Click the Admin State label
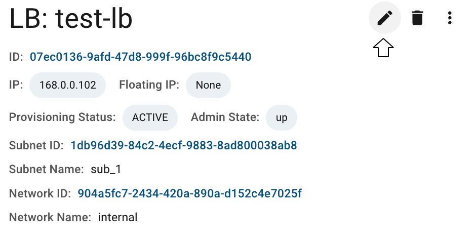 225,117
